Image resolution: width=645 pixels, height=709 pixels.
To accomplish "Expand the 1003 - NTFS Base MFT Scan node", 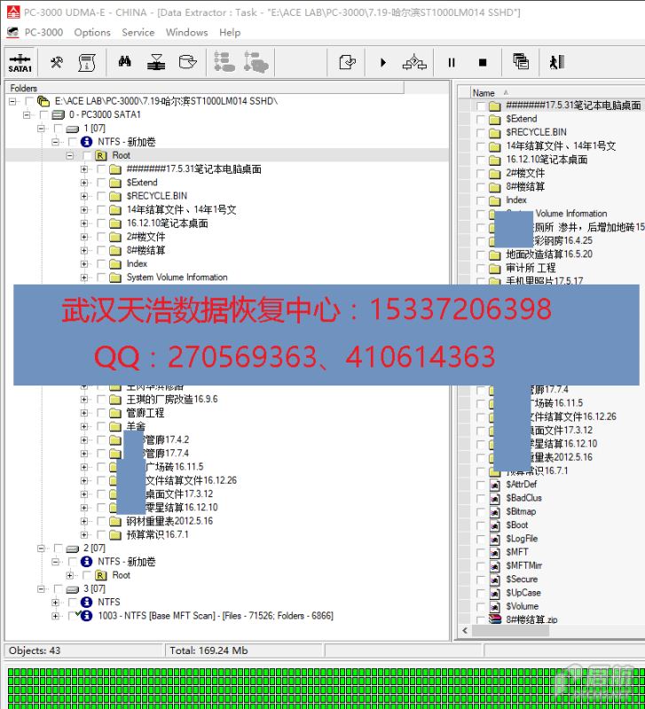I will tap(56, 616).
